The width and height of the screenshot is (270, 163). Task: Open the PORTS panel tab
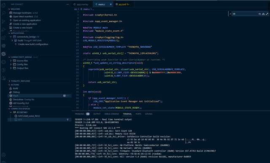(x=138, y=114)
